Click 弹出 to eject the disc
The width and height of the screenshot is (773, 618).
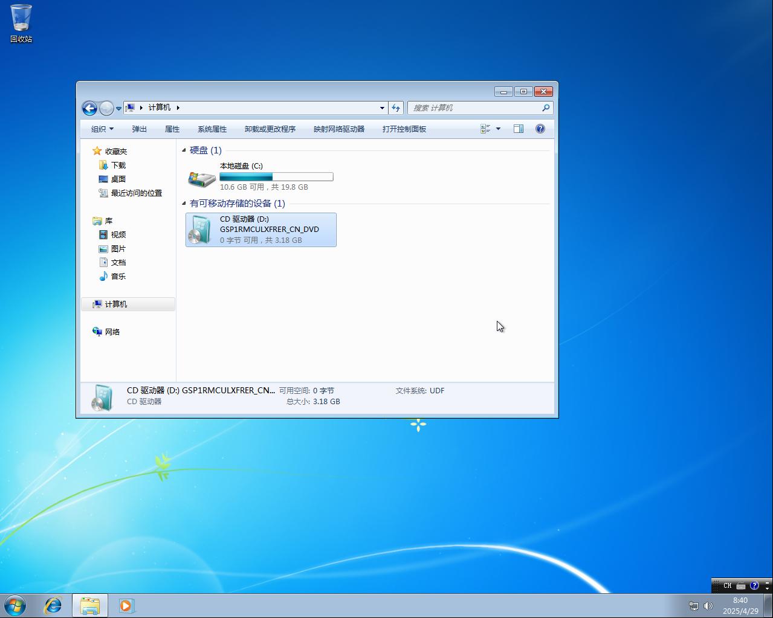pyautogui.click(x=140, y=129)
